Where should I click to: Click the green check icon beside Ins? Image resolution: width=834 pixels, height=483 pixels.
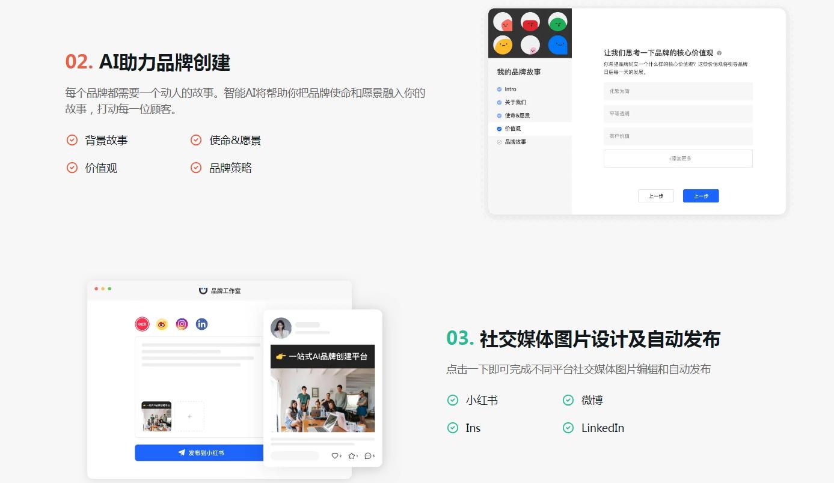click(x=453, y=428)
